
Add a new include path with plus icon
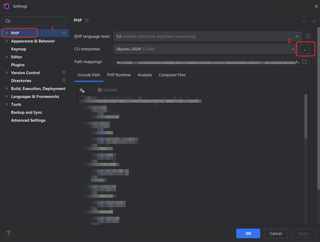(x=82, y=90)
